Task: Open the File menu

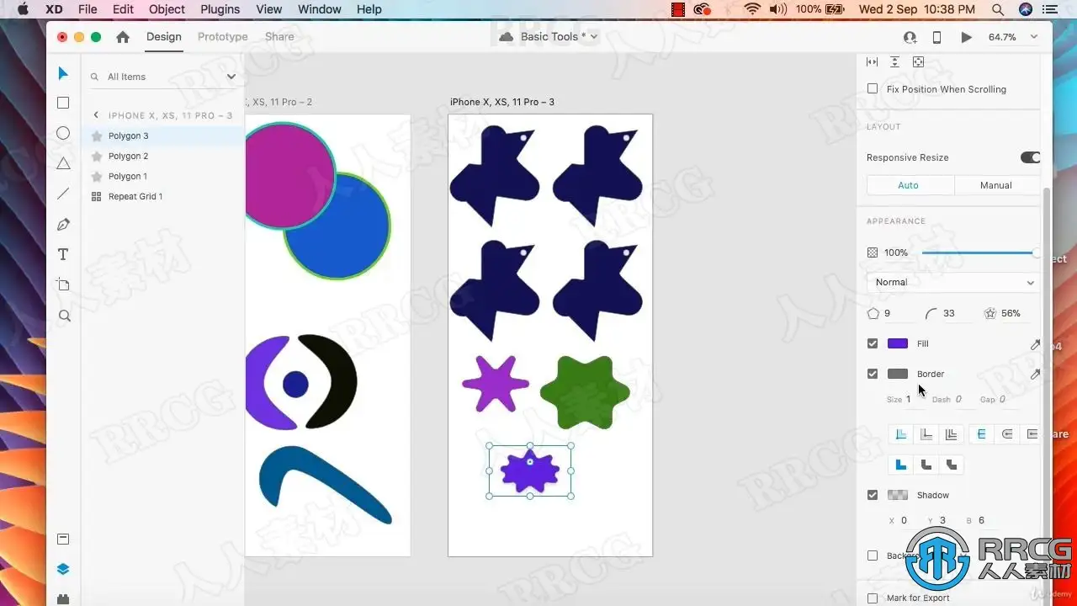Action: point(88,9)
